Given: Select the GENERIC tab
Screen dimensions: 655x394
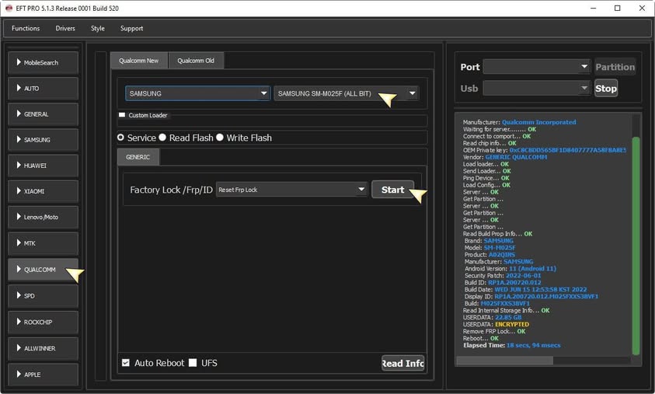Looking at the screenshot, I should [138, 157].
